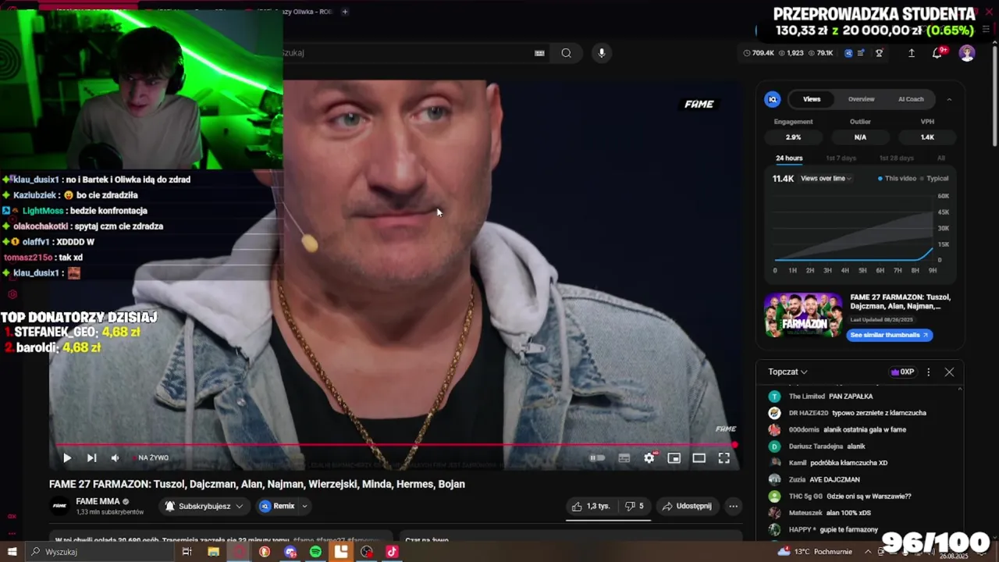Collapse the vidIQ panel with chevron
Screen dimensions: 999x562
point(949,99)
